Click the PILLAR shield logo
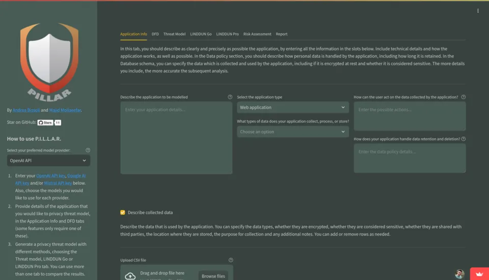 49,62
